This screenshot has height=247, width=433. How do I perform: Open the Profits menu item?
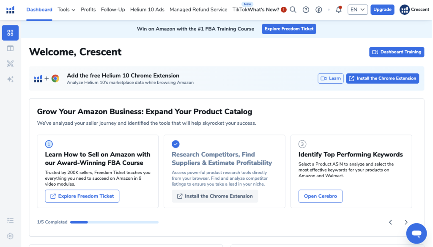point(88,10)
